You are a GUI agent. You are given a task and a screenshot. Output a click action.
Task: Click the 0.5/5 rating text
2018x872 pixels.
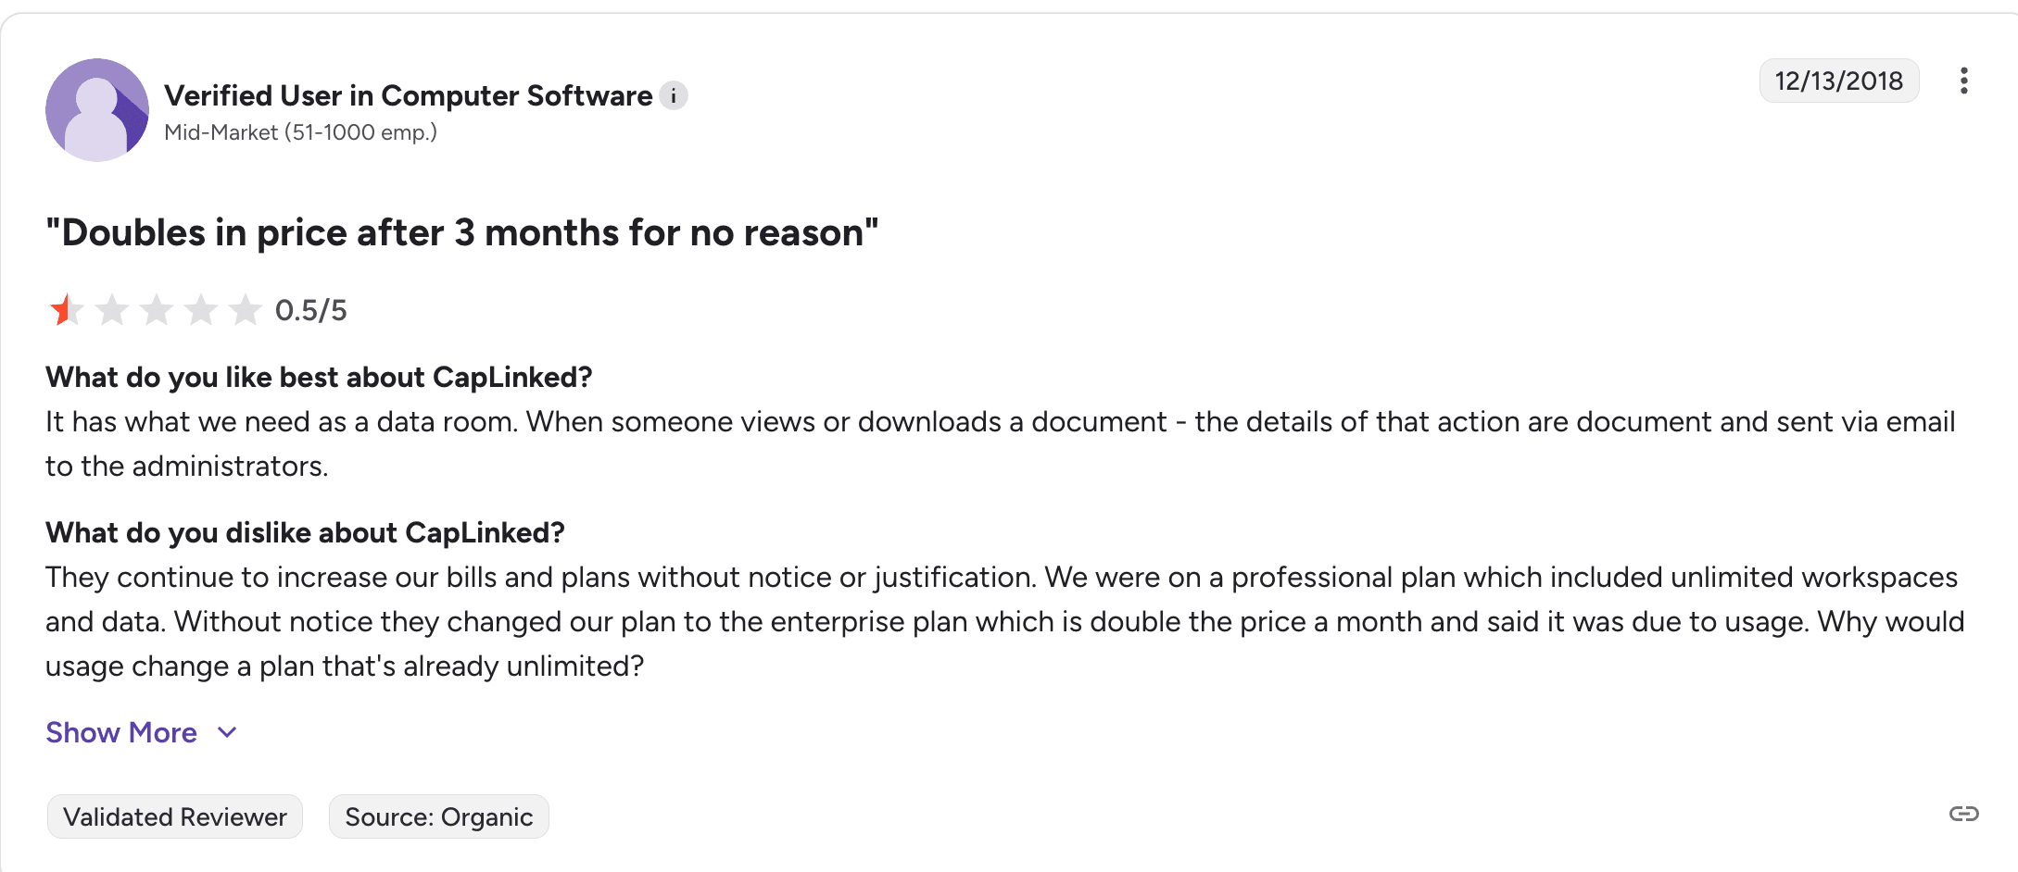tap(310, 310)
